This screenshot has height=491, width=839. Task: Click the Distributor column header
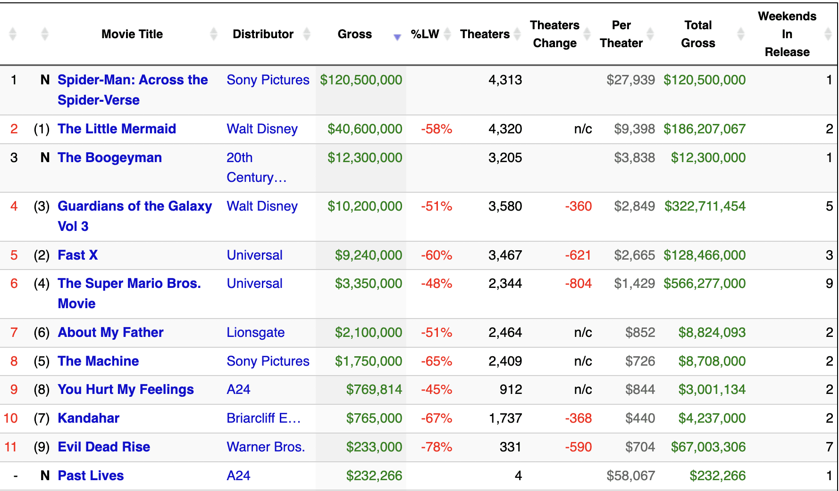click(263, 34)
